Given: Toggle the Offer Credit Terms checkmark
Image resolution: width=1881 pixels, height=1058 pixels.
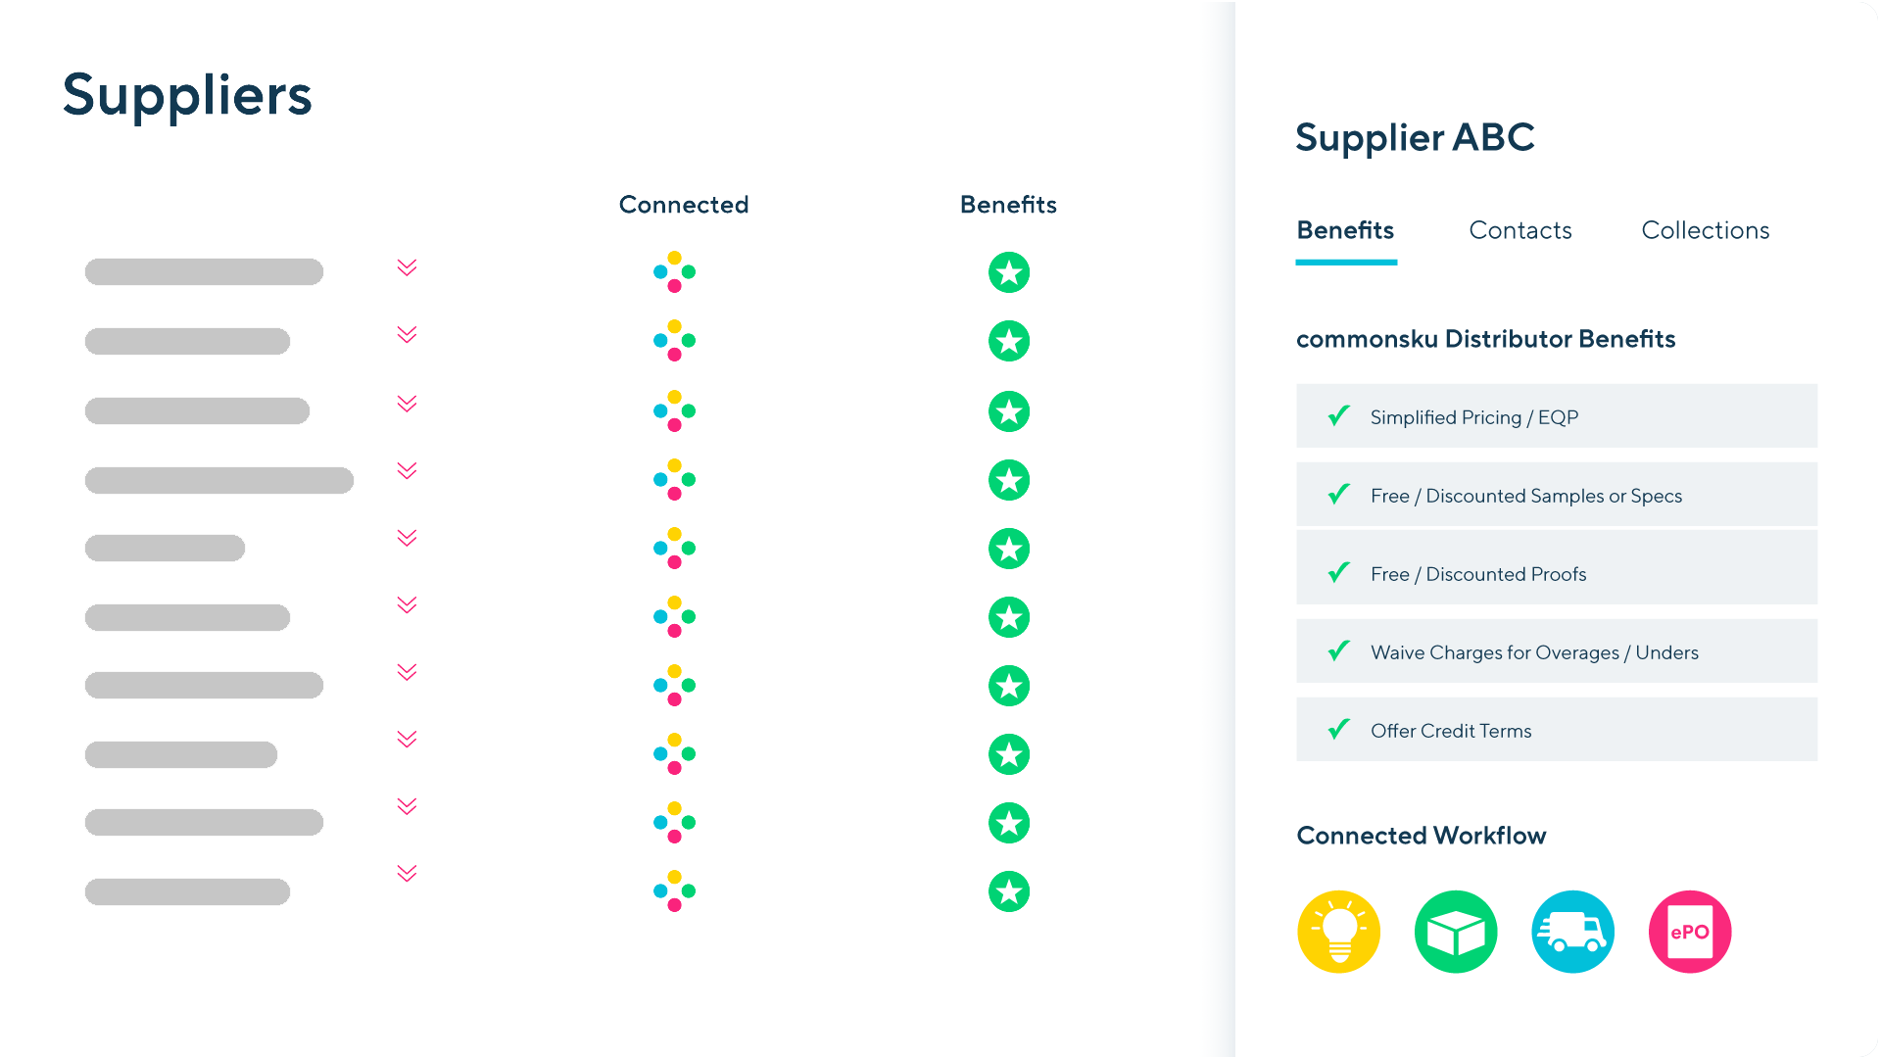Looking at the screenshot, I should coord(1338,729).
